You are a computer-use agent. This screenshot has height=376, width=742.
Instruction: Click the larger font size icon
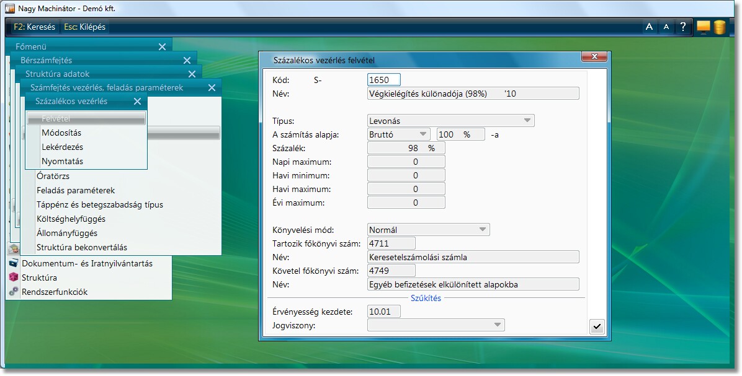(x=649, y=27)
